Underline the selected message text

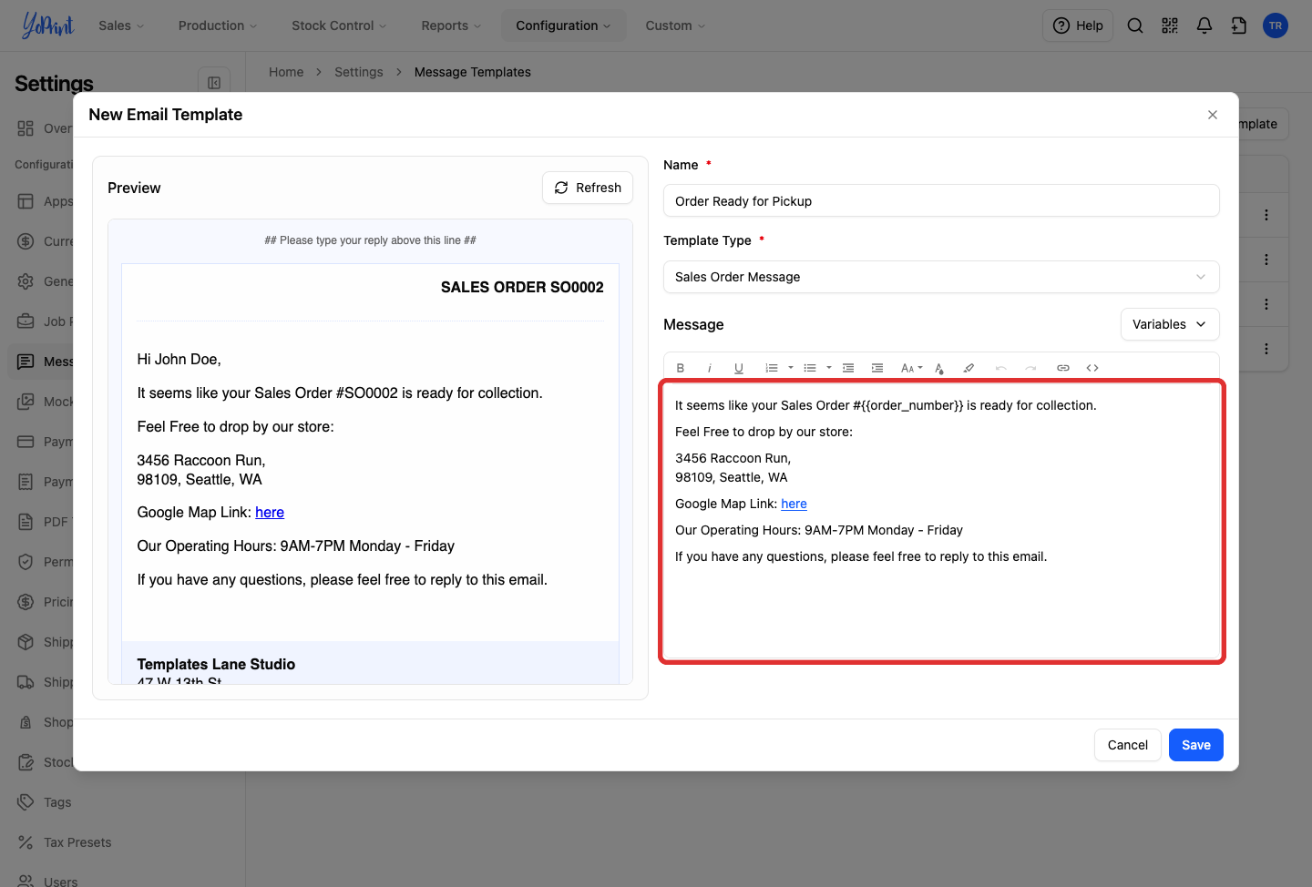pos(739,368)
